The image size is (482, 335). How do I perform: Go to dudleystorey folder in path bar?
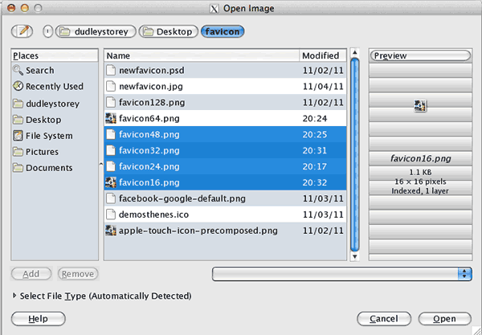coord(96,31)
